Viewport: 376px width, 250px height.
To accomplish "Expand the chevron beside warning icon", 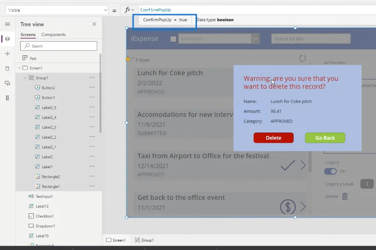I will pyautogui.click(x=133, y=58).
